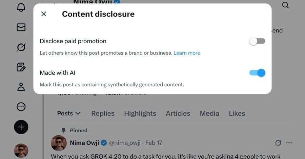Enable Disclose paid promotion toggle
Viewport: 305px width, 159px height.
coord(257,41)
